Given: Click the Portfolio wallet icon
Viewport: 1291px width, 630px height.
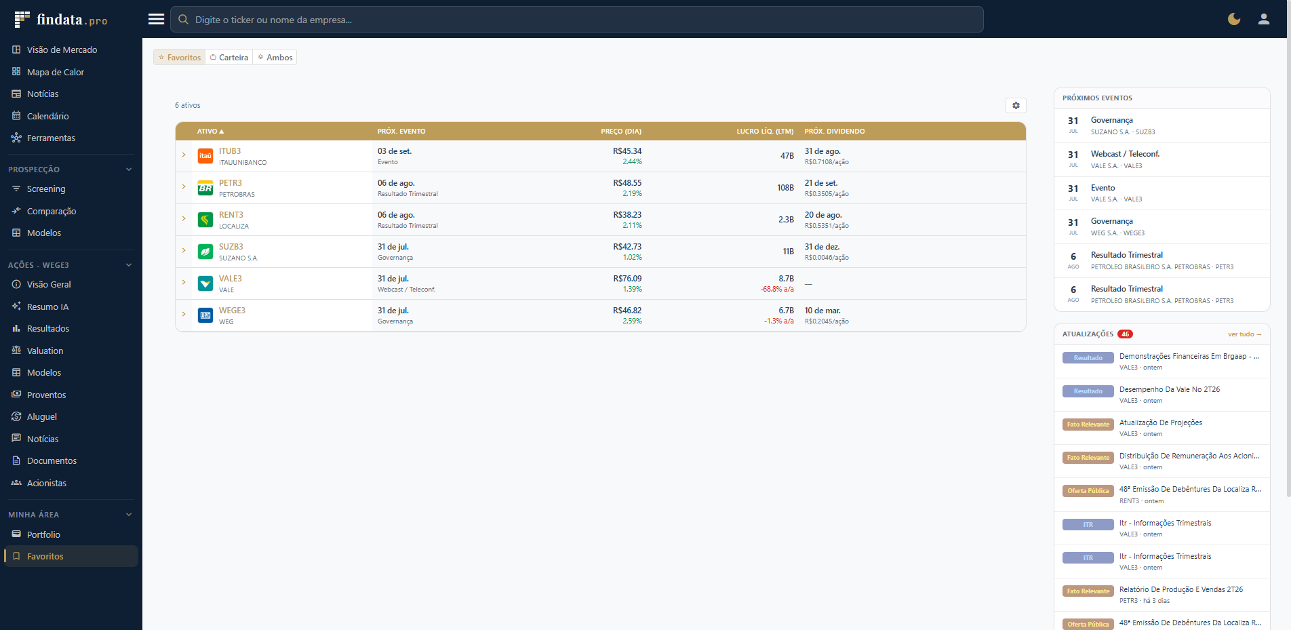Looking at the screenshot, I should (16, 534).
